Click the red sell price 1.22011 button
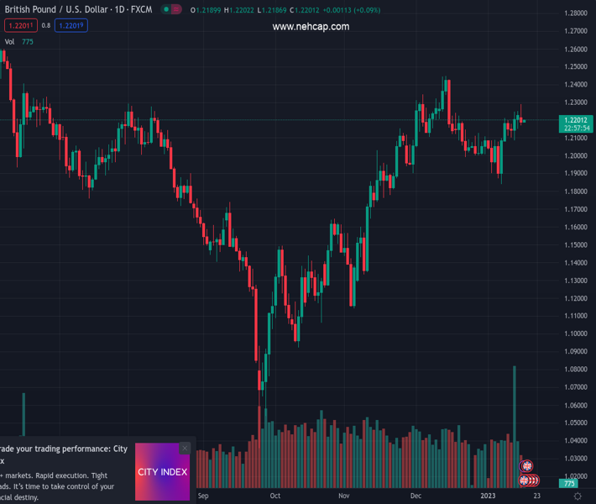 pyautogui.click(x=21, y=25)
